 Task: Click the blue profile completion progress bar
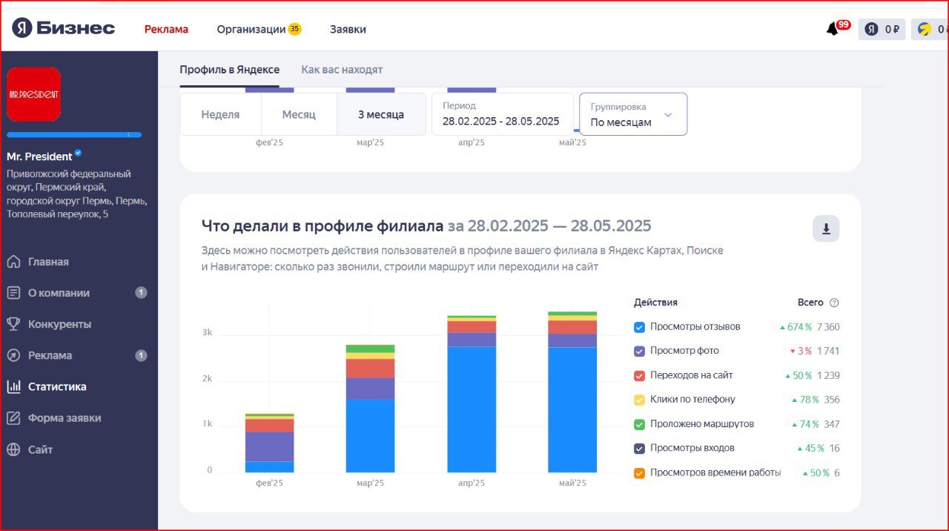coord(74,135)
